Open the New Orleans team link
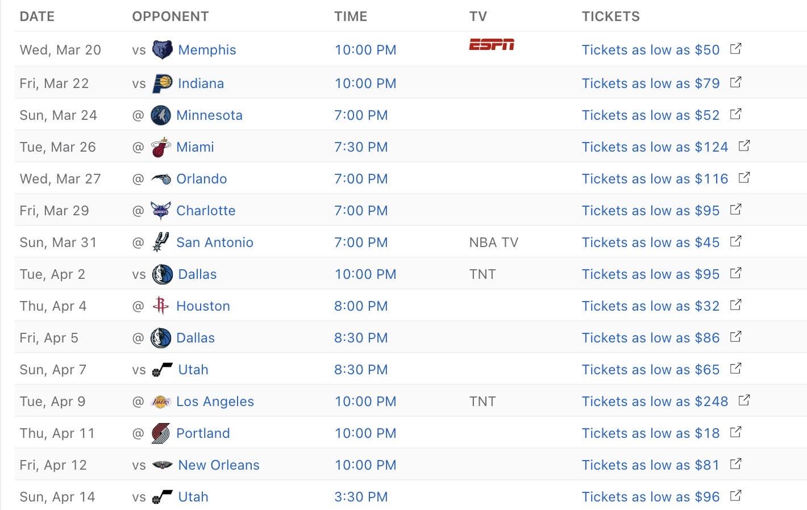The image size is (807, 510). point(218,465)
